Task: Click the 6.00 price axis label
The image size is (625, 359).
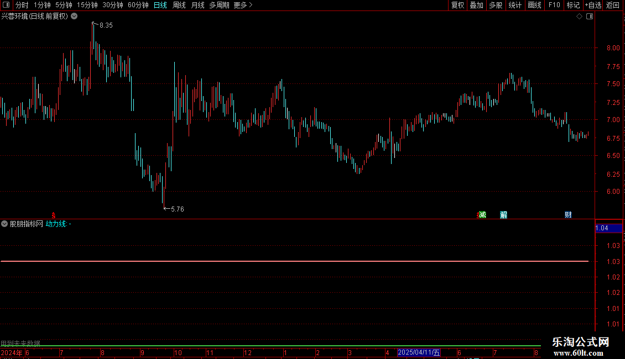Action: coord(613,191)
